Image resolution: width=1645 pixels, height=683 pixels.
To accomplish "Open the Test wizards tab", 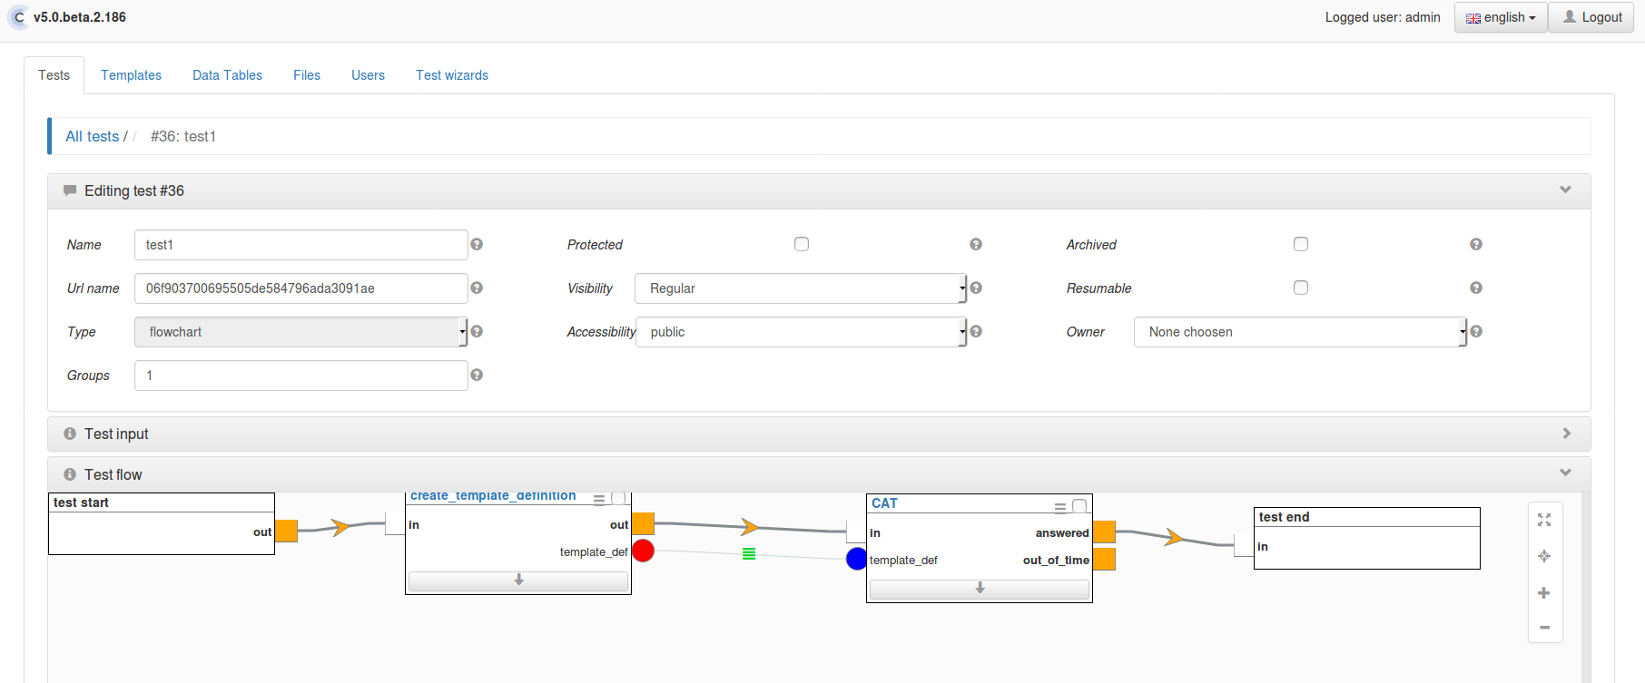I will pos(452,75).
